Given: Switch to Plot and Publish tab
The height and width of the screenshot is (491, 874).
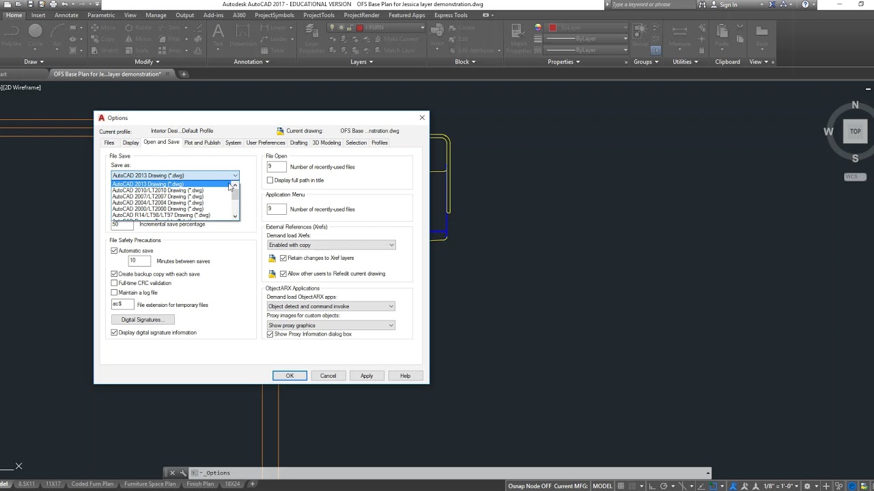Looking at the screenshot, I should coord(202,143).
